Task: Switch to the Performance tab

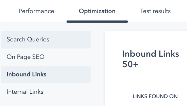Action: 37,11
